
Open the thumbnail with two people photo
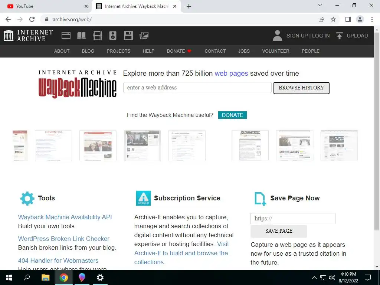click(x=98, y=145)
